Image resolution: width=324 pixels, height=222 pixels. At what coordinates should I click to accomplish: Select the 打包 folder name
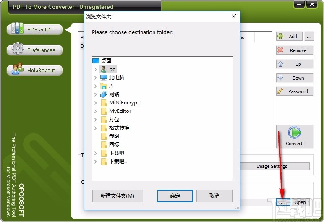pyautogui.click(x=114, y=120)
